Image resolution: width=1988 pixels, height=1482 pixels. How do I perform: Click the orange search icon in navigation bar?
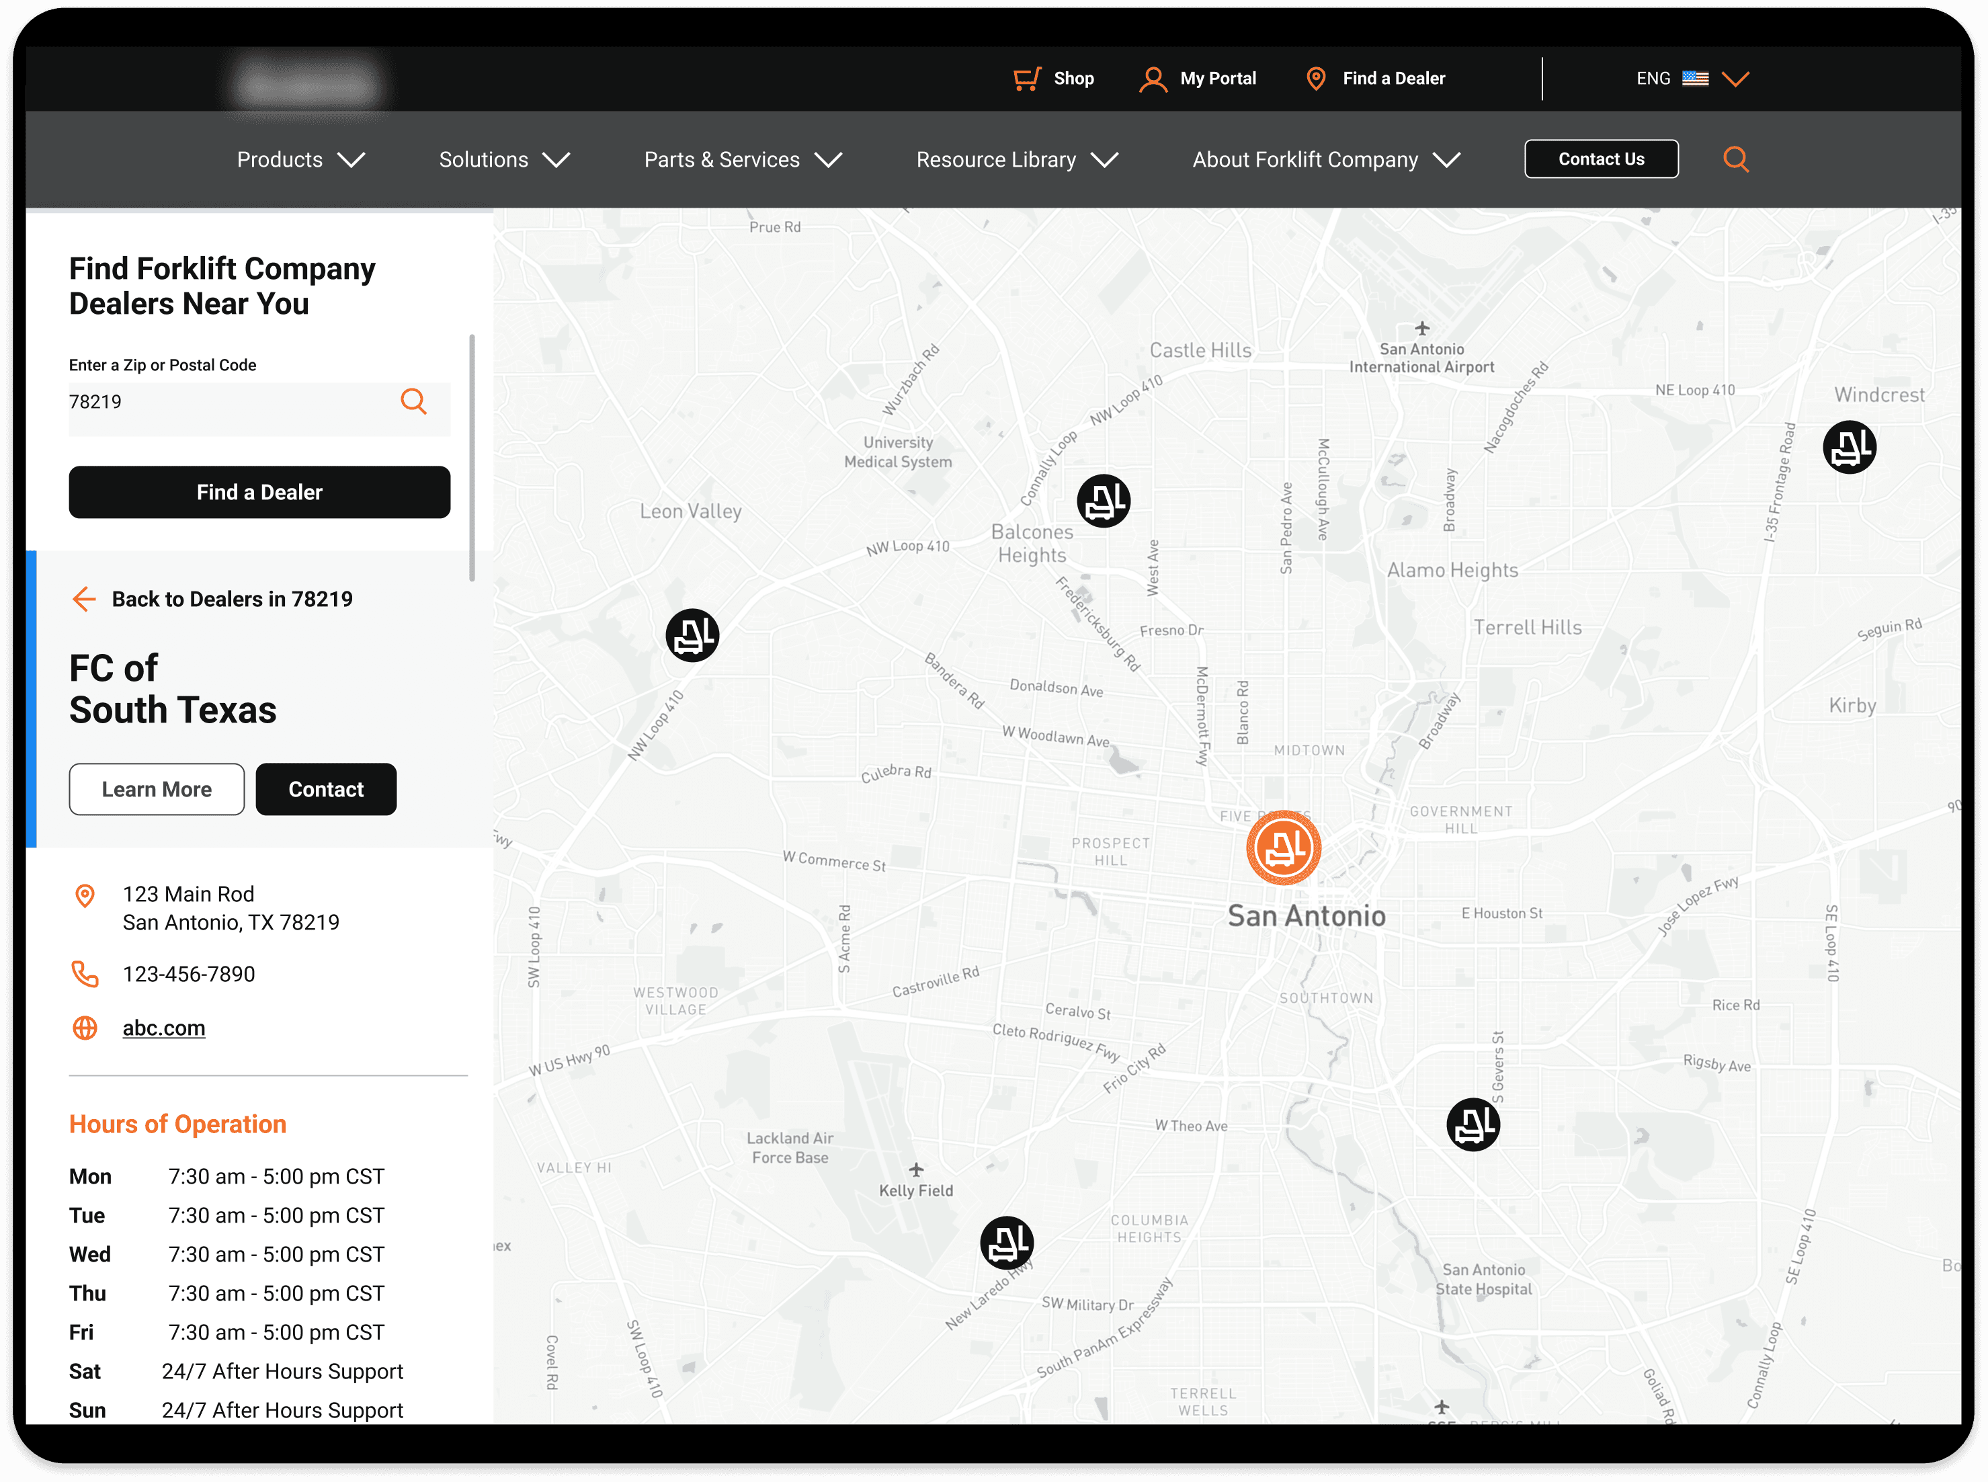coord(1735,160)
